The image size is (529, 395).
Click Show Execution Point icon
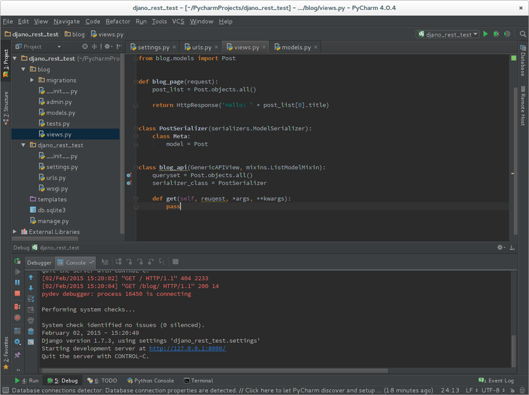click(x=105, y=262)
